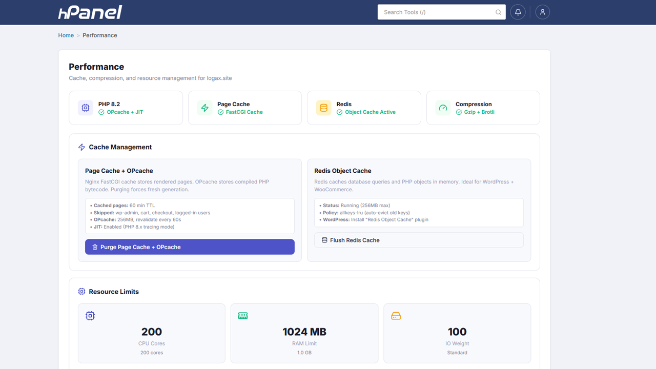Click the Performance breadcrumb text
This screenshot has width=656, height=369.
[100, 35]
